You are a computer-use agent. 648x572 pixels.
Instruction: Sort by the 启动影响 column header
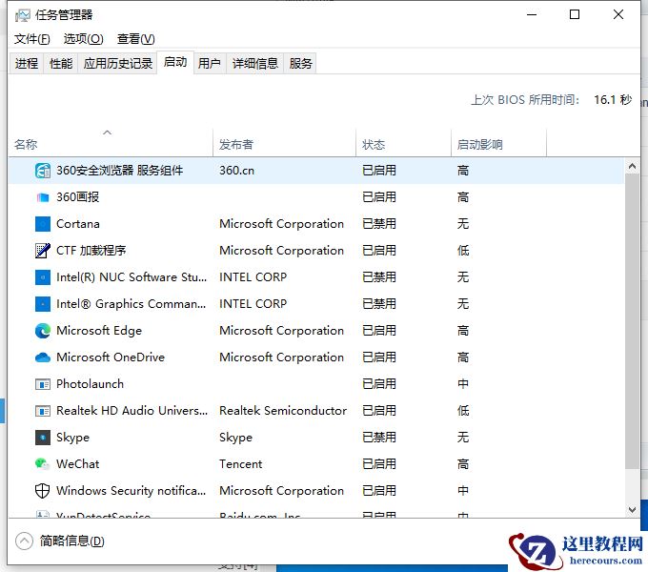(498, 143)
